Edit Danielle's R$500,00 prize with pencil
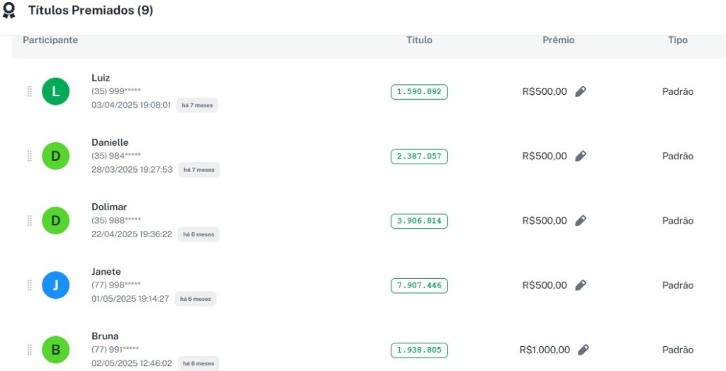Viewport: 726px width, 371px height. pos(581,156)
